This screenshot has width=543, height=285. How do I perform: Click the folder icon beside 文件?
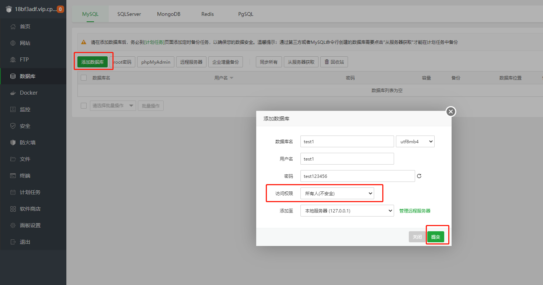(x=13, y=159)
